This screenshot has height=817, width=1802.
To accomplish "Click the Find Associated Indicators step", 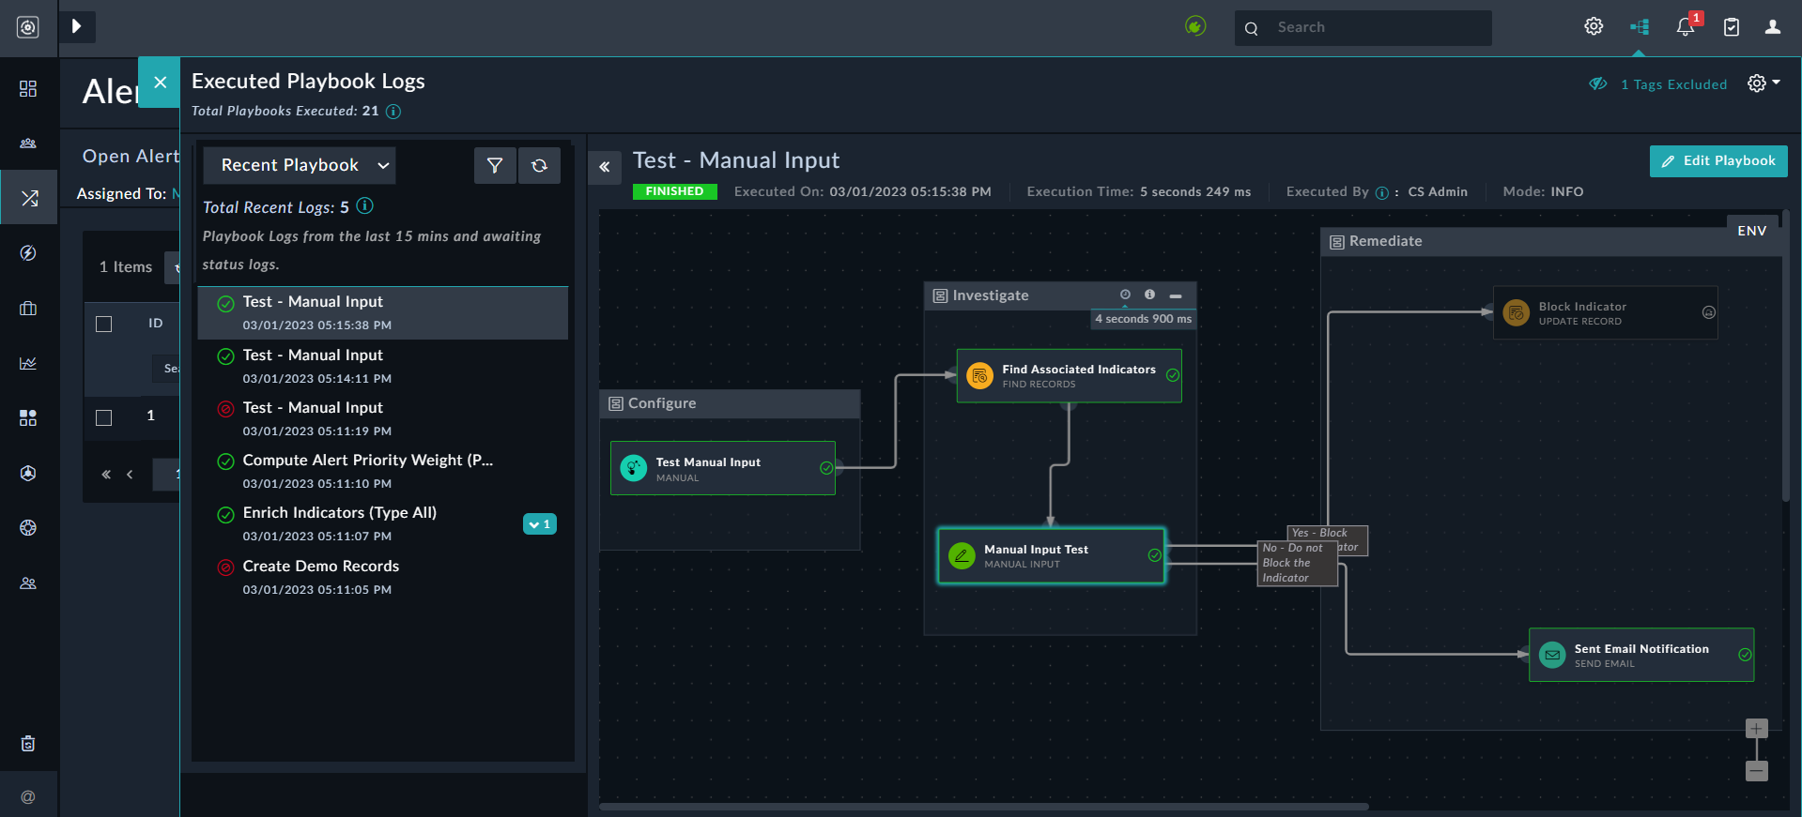I will pos(1069,375).
